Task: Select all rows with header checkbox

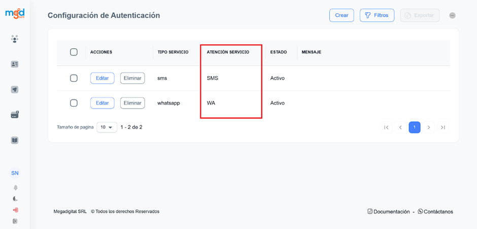Action: (x=74, y=52)
